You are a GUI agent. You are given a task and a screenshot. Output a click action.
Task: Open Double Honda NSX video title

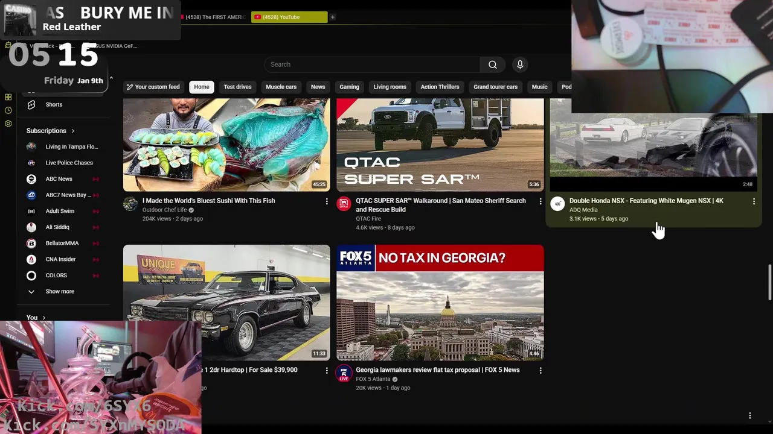[646, 201]
